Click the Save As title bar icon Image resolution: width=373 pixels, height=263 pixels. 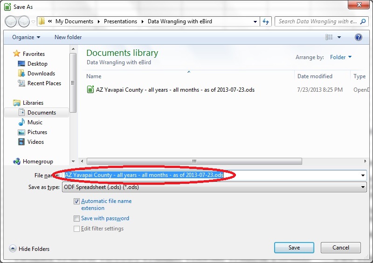(7, 7)
